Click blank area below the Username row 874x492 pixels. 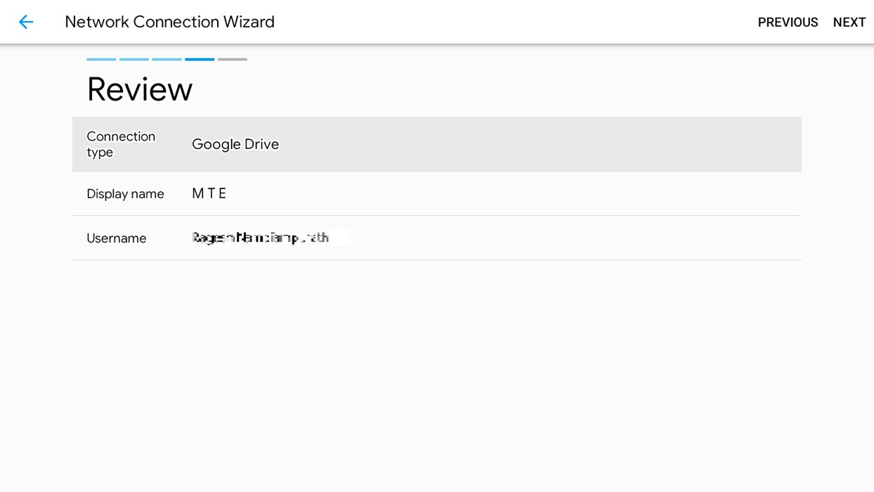(x=436, y=365)
